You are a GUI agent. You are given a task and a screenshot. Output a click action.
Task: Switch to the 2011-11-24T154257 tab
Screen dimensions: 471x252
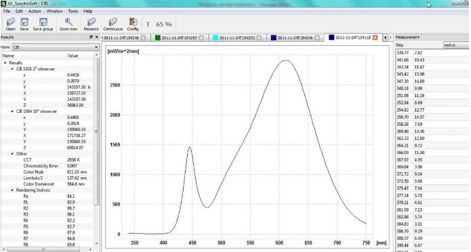click(179, 38)
